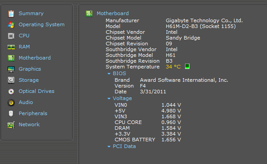Open the Optical Drives section
This screenshot has width=267, height=164.
point(37,91)
